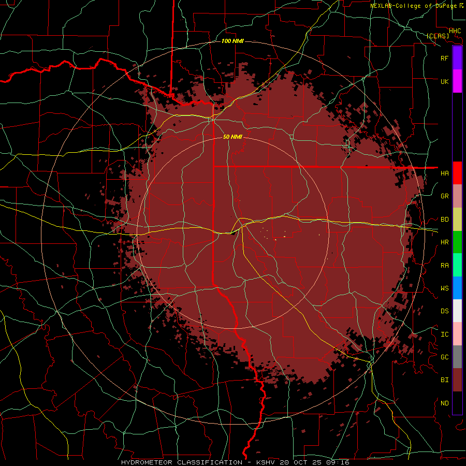This screenshot has height=466, width=466.
Task: Click the 50 NMI range ring label
Action: (x=232, y=137)
